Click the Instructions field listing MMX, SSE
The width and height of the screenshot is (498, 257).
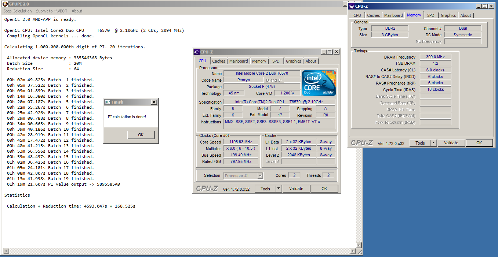279,124
